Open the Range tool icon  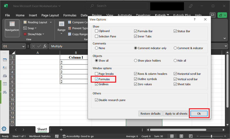(x=61, y=24)
